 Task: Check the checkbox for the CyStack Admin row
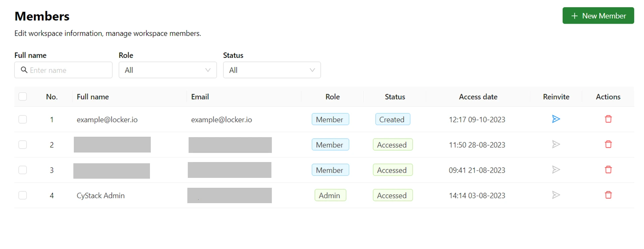click(22, 195)
